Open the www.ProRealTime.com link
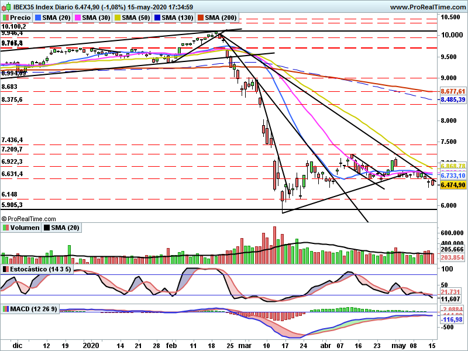468x351 pixels. tap(428, 7)
